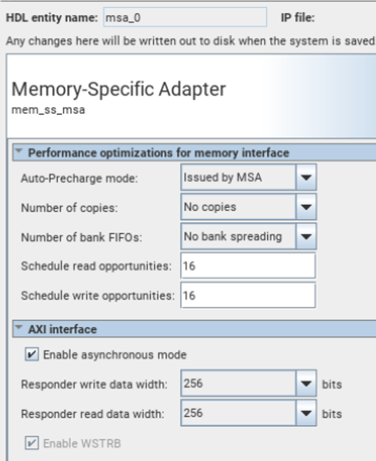Click the 'Issued by MSA' value box
376x461 pixels.
[238, 178]
